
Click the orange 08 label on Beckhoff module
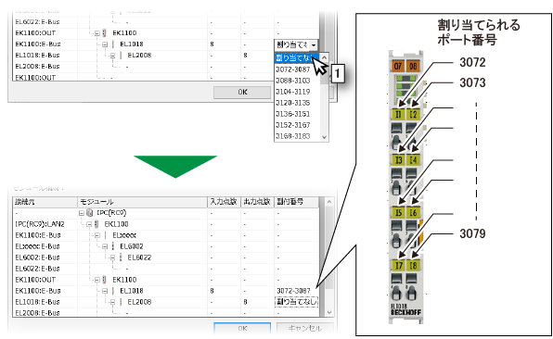(x=413, y=66)
